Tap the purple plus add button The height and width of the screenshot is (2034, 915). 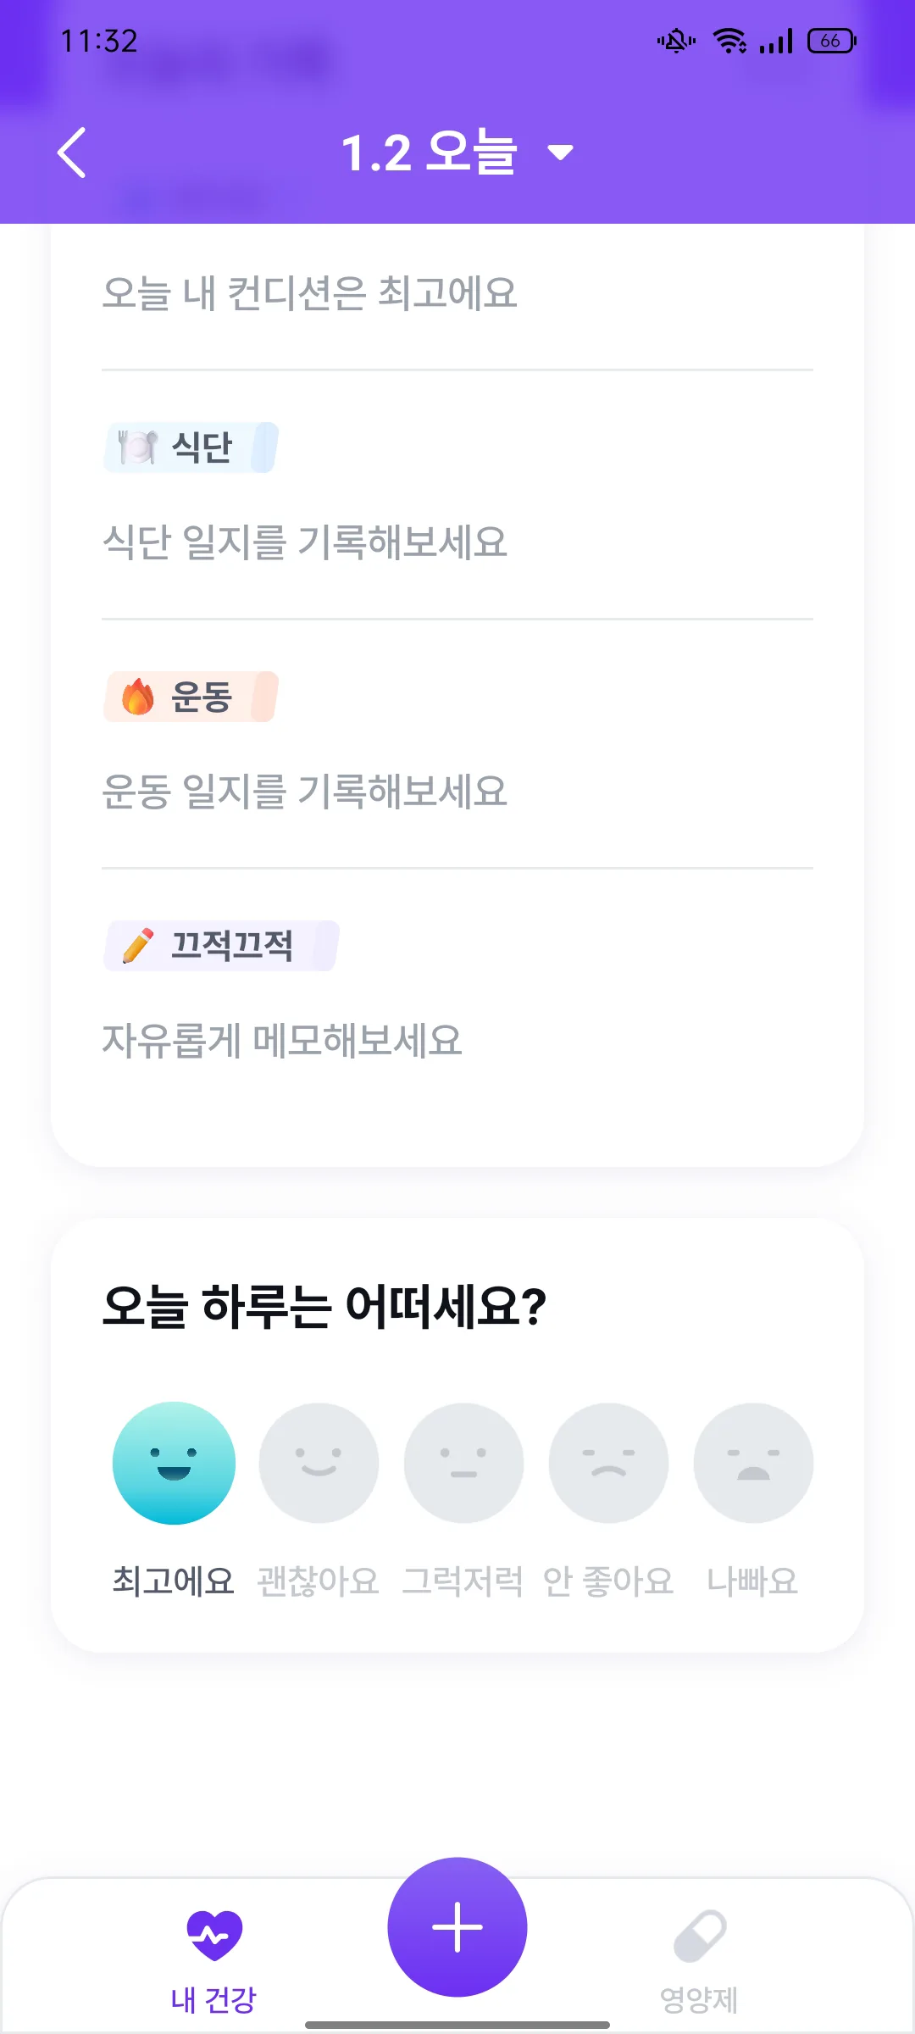pos(457,1927)
